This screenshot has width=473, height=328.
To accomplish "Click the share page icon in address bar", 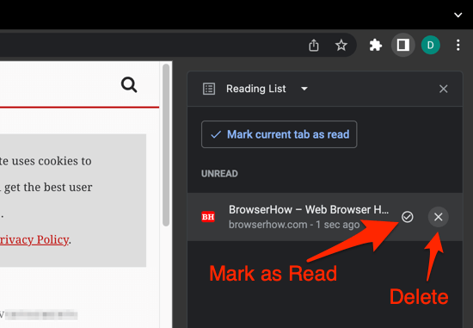I will [314, 46].
